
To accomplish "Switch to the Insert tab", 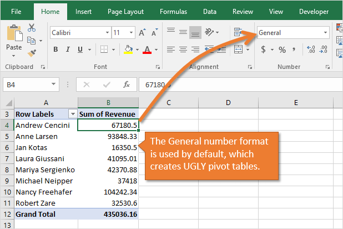I will (x=83, y=11).
